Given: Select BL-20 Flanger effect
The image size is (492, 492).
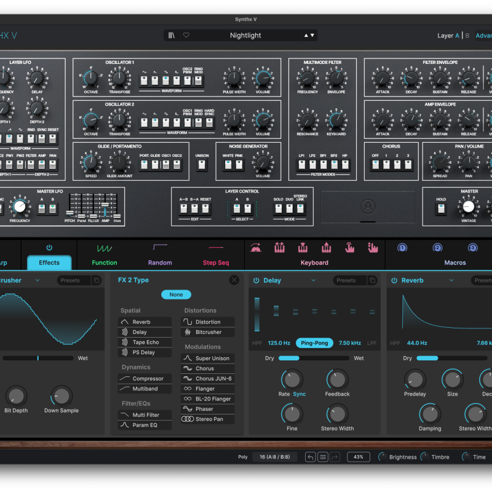Looking at the screenshot, I should click(x=208, y=399).
